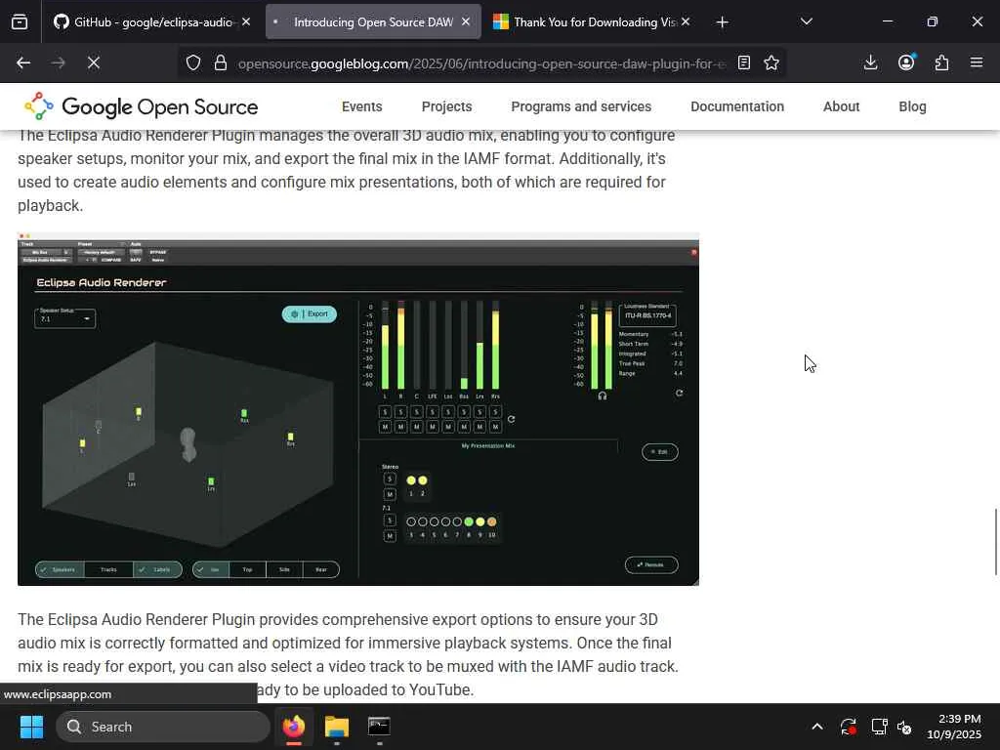Switch to the GitHub google/eclipsa-audio tab
Image resolution: width=1000 pixels, height=750 pixels.
point(152,22)
